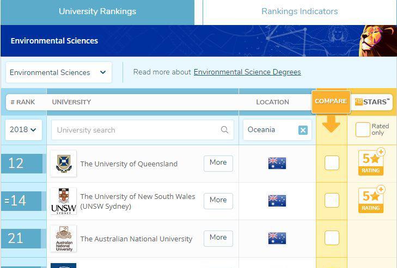Tick the compare checkbox for University of Queensland

[x=332, y=163]
